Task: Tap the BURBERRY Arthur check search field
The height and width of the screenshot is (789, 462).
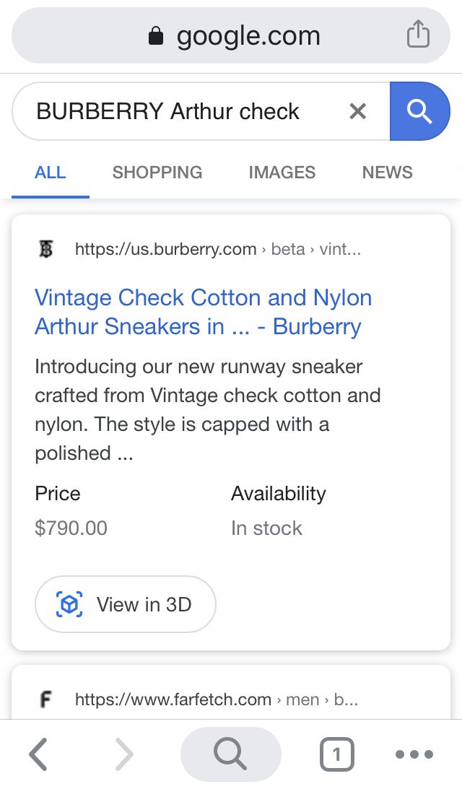Action: tap(173, 111)
